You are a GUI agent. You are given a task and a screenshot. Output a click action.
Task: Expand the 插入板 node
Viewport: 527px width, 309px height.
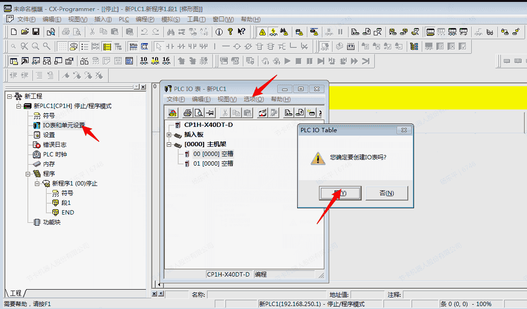[169, 135]
